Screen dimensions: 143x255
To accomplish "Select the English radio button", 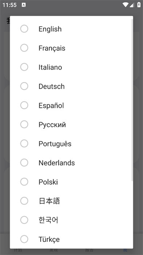I will [24, 29].
